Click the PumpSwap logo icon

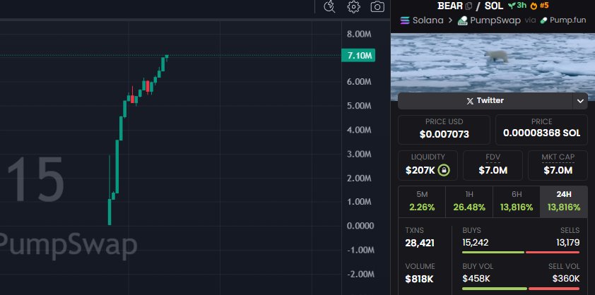pyautogui.click(x=462, y=20)
